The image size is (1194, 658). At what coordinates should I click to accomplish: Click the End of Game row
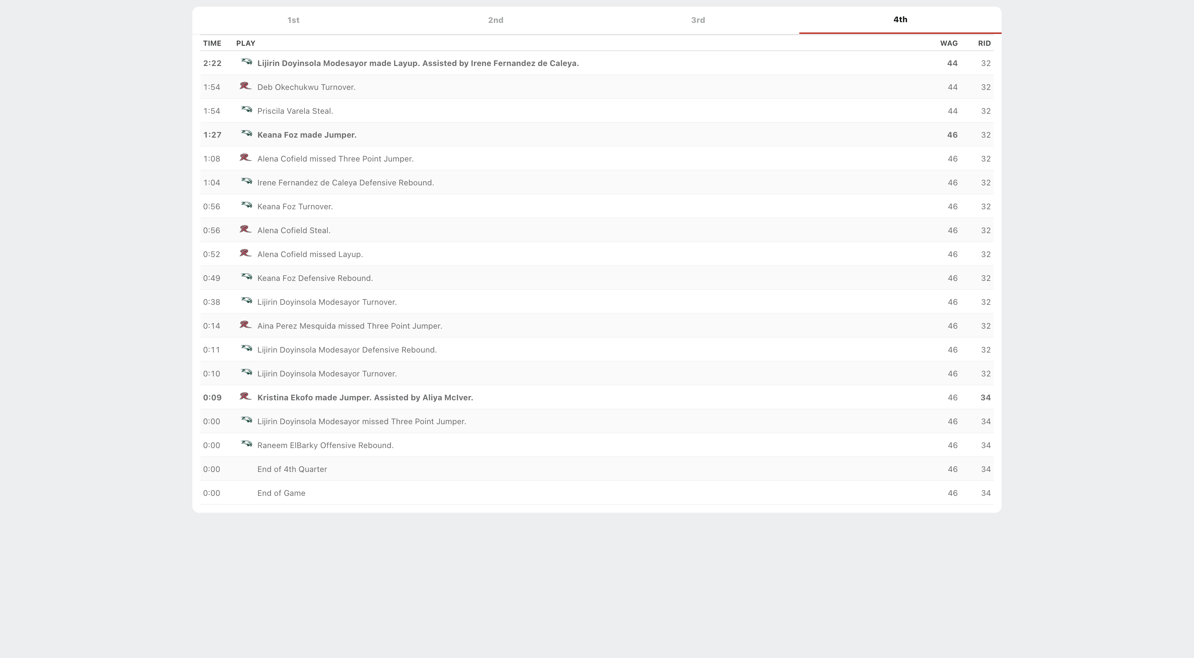click(x=281, y=493)
